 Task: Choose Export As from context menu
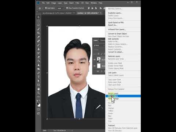tap(112, 25)
